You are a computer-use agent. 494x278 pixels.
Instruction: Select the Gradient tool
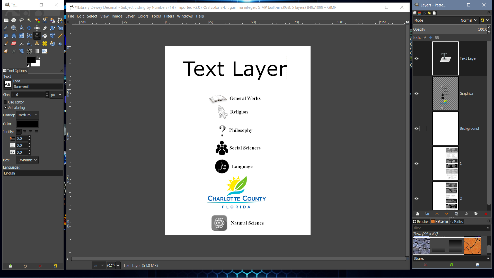tap(37, 51)
